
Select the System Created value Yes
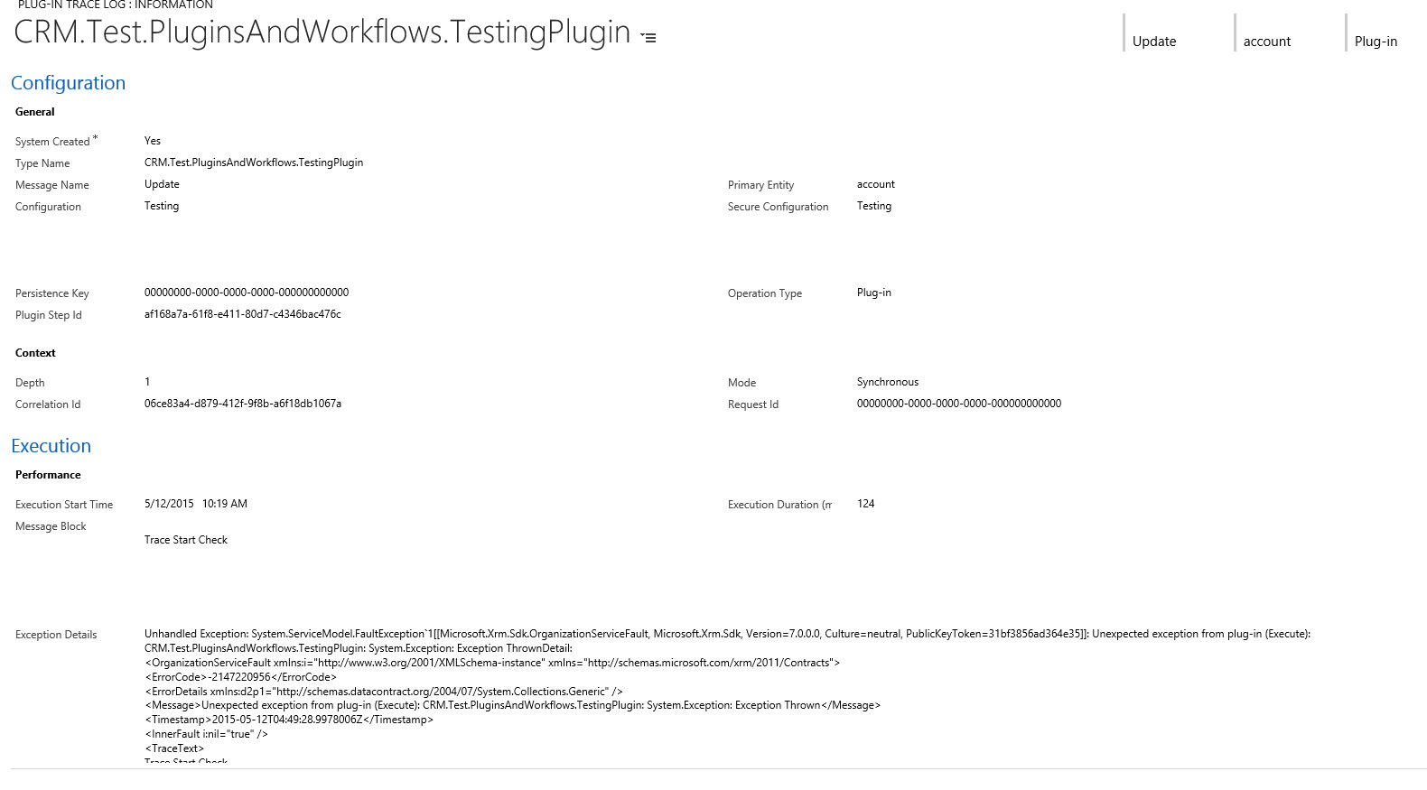[153, 141]
